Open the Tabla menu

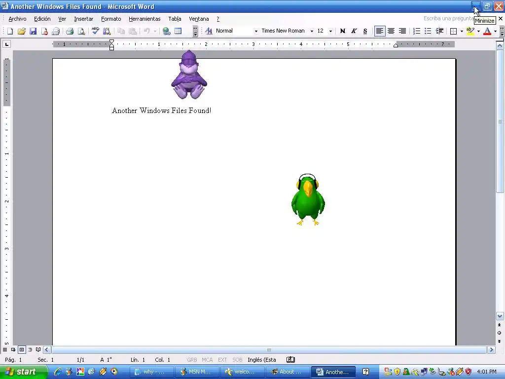click(175, 19)
